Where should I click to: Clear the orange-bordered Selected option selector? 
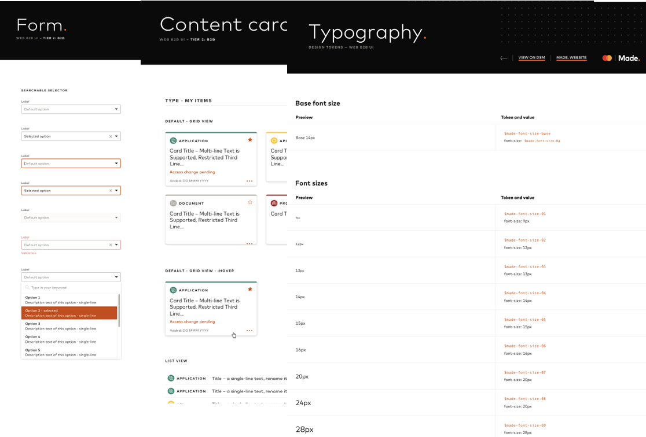coord(111,191)
